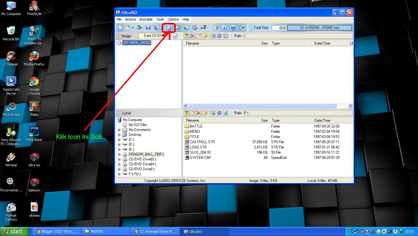
Task: Click the Make CD/DVD Image icon
Action: (x=169, y=28)
